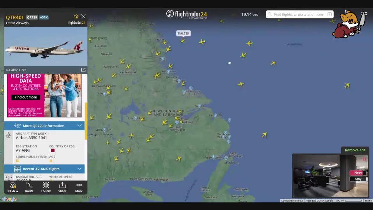Image resolution: width=373 pixels, height=210 pixels.
Task: Open the map Terms link
Action: pos(368,201)
